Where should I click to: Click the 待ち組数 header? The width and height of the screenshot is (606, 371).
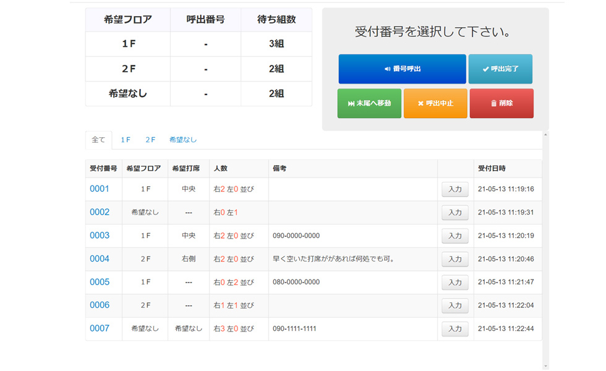tap(276, 19)
